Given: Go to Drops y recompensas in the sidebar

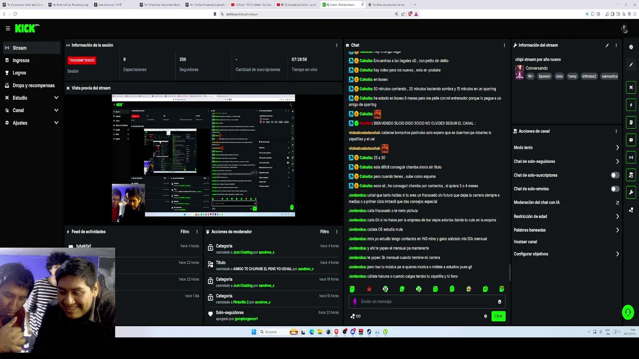Looking at the screenshot, I should click(x=30, y=86).
